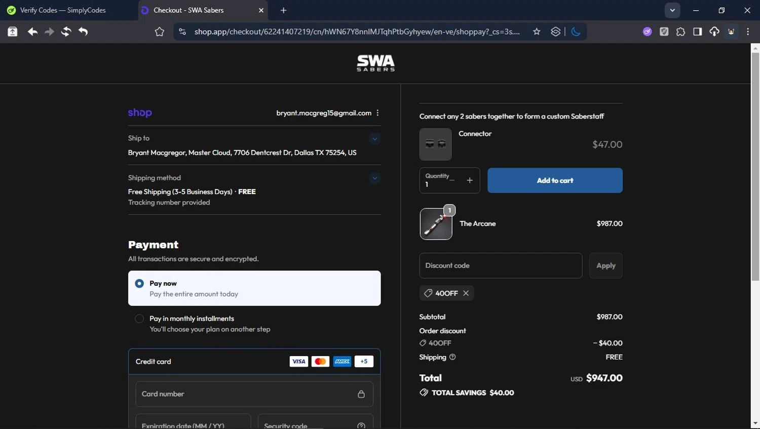760x429 pixels.
Task: Click the layered shield icon in address bar
Action: (x=556, y=31)
